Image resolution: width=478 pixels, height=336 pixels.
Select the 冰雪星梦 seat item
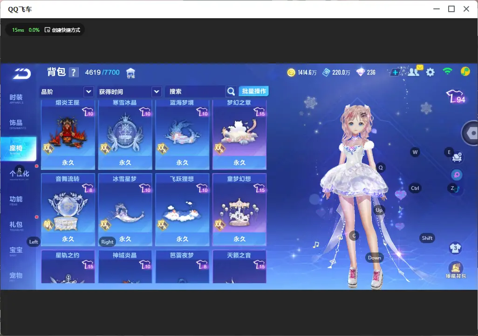pos(125,210)
